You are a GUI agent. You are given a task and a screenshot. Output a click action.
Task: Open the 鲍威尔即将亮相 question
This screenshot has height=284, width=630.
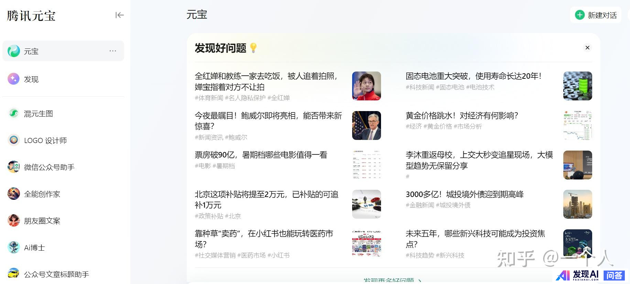[269, 121]
